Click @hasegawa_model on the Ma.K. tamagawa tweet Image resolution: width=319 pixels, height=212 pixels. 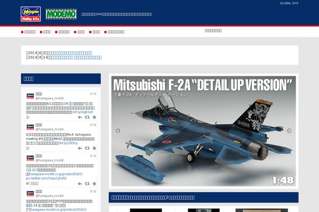(x=49, y=129)
